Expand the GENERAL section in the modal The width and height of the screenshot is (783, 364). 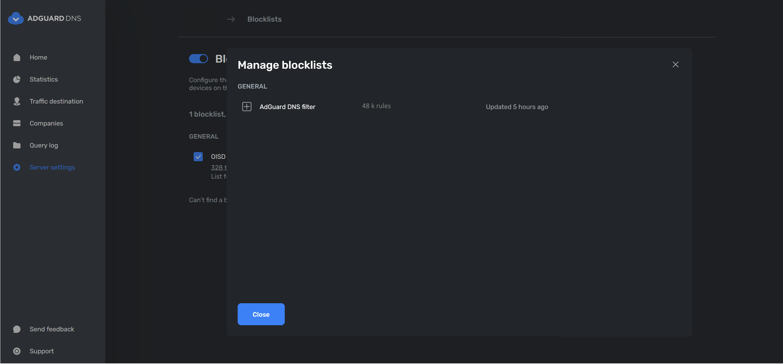[252, 86]
